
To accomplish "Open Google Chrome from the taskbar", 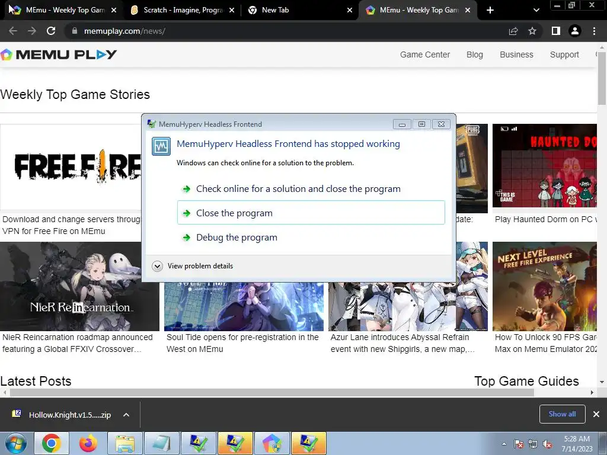I will pos(52,443).
